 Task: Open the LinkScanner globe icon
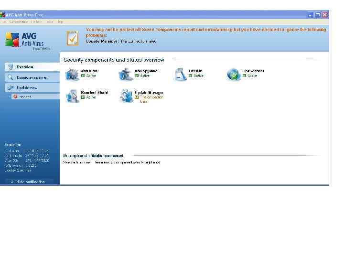[x=234, y=75]
